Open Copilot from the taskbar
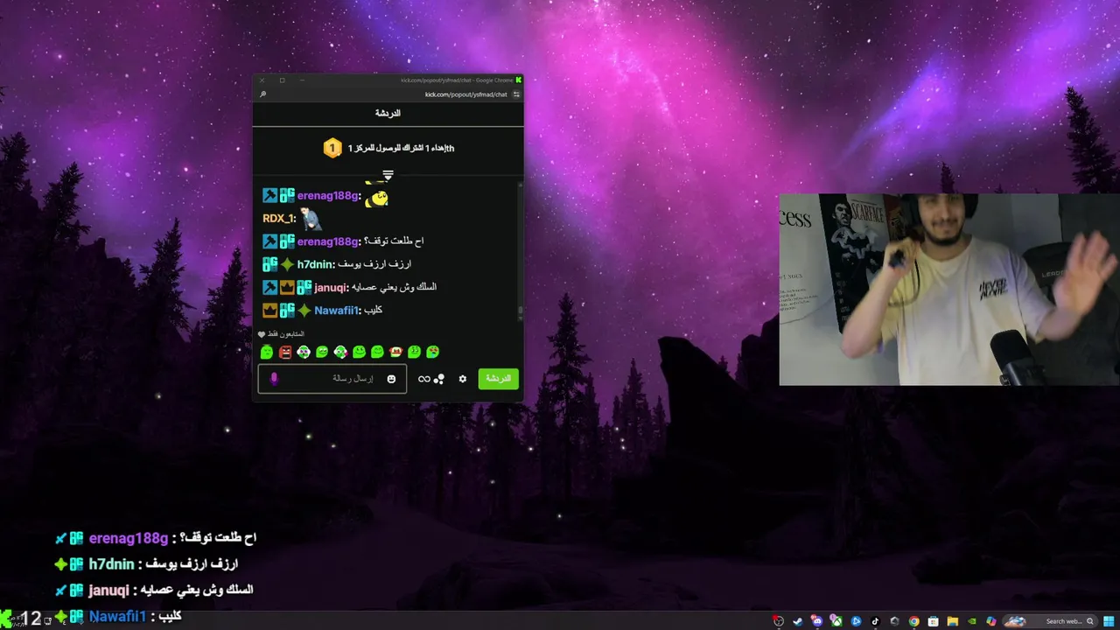This screenshot has width=1120, height=630. click(990, 621)
